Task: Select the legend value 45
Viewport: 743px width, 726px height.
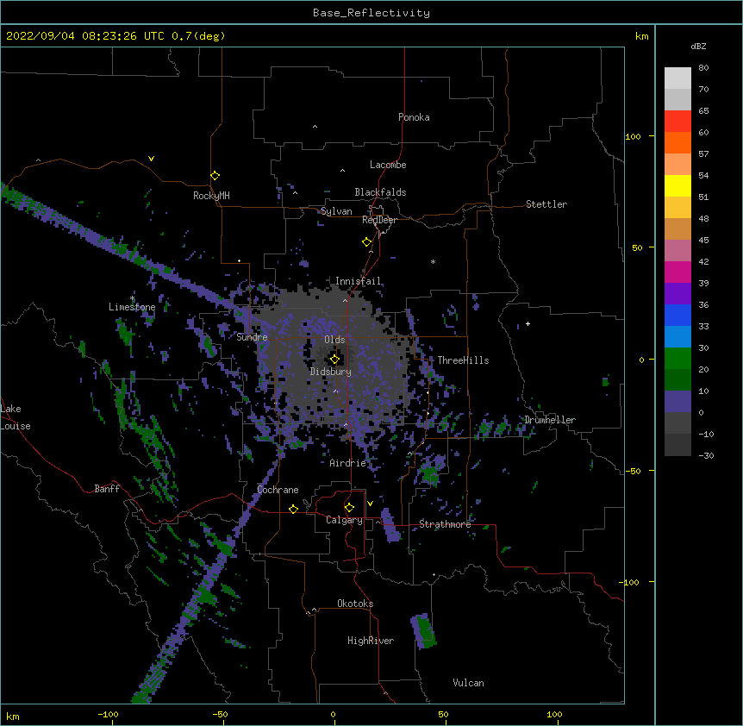Action: [703, 240]
